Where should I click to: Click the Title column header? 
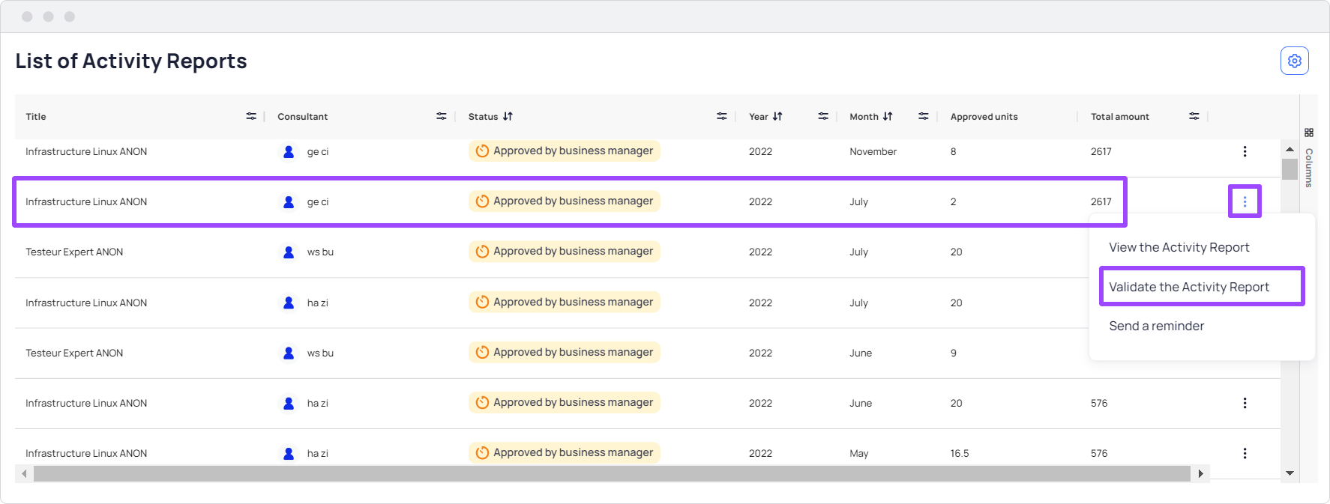pos(36,116)
